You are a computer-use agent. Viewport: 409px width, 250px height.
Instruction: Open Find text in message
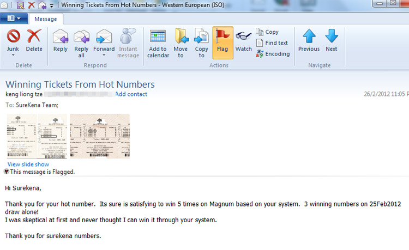(272, 42)
